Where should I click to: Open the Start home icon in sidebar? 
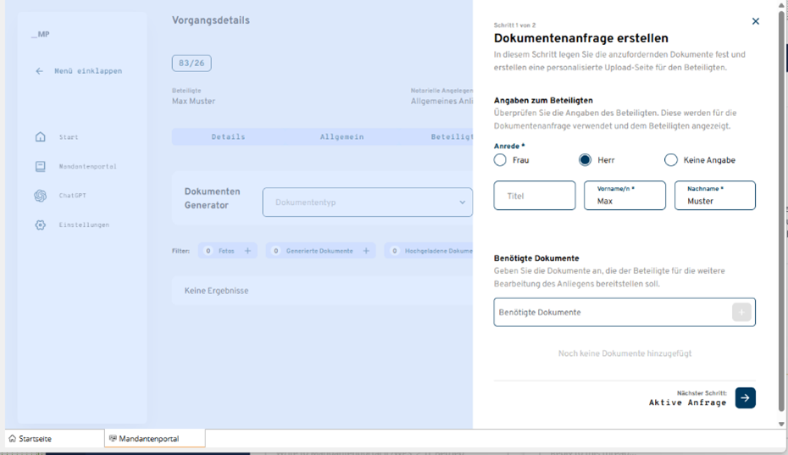[x=40, y=136]
